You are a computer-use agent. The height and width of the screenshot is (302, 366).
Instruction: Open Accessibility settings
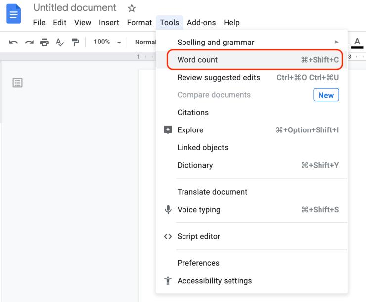click(252, 281)
